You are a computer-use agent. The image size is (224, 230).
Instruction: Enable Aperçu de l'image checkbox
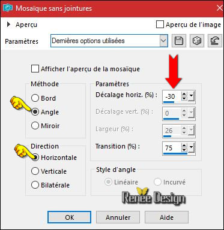[x=160, y=25]
